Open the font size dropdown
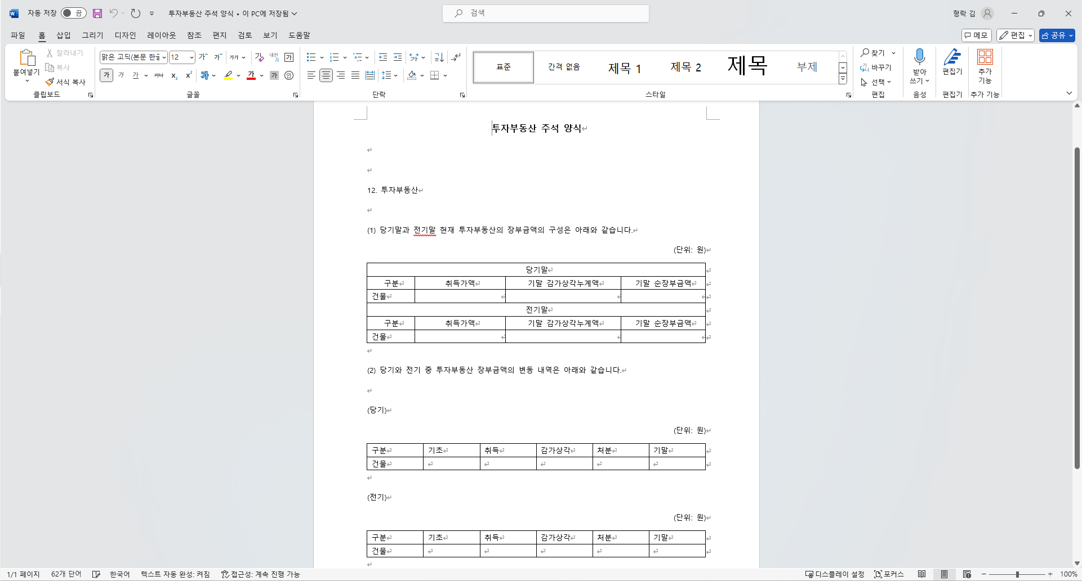Image resolution: width=1082 pixels, height=581 pixels. [191, 57]
